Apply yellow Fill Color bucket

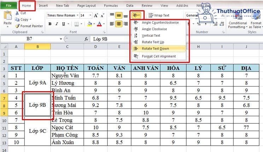pyautogui.click(x=89, y=24)
